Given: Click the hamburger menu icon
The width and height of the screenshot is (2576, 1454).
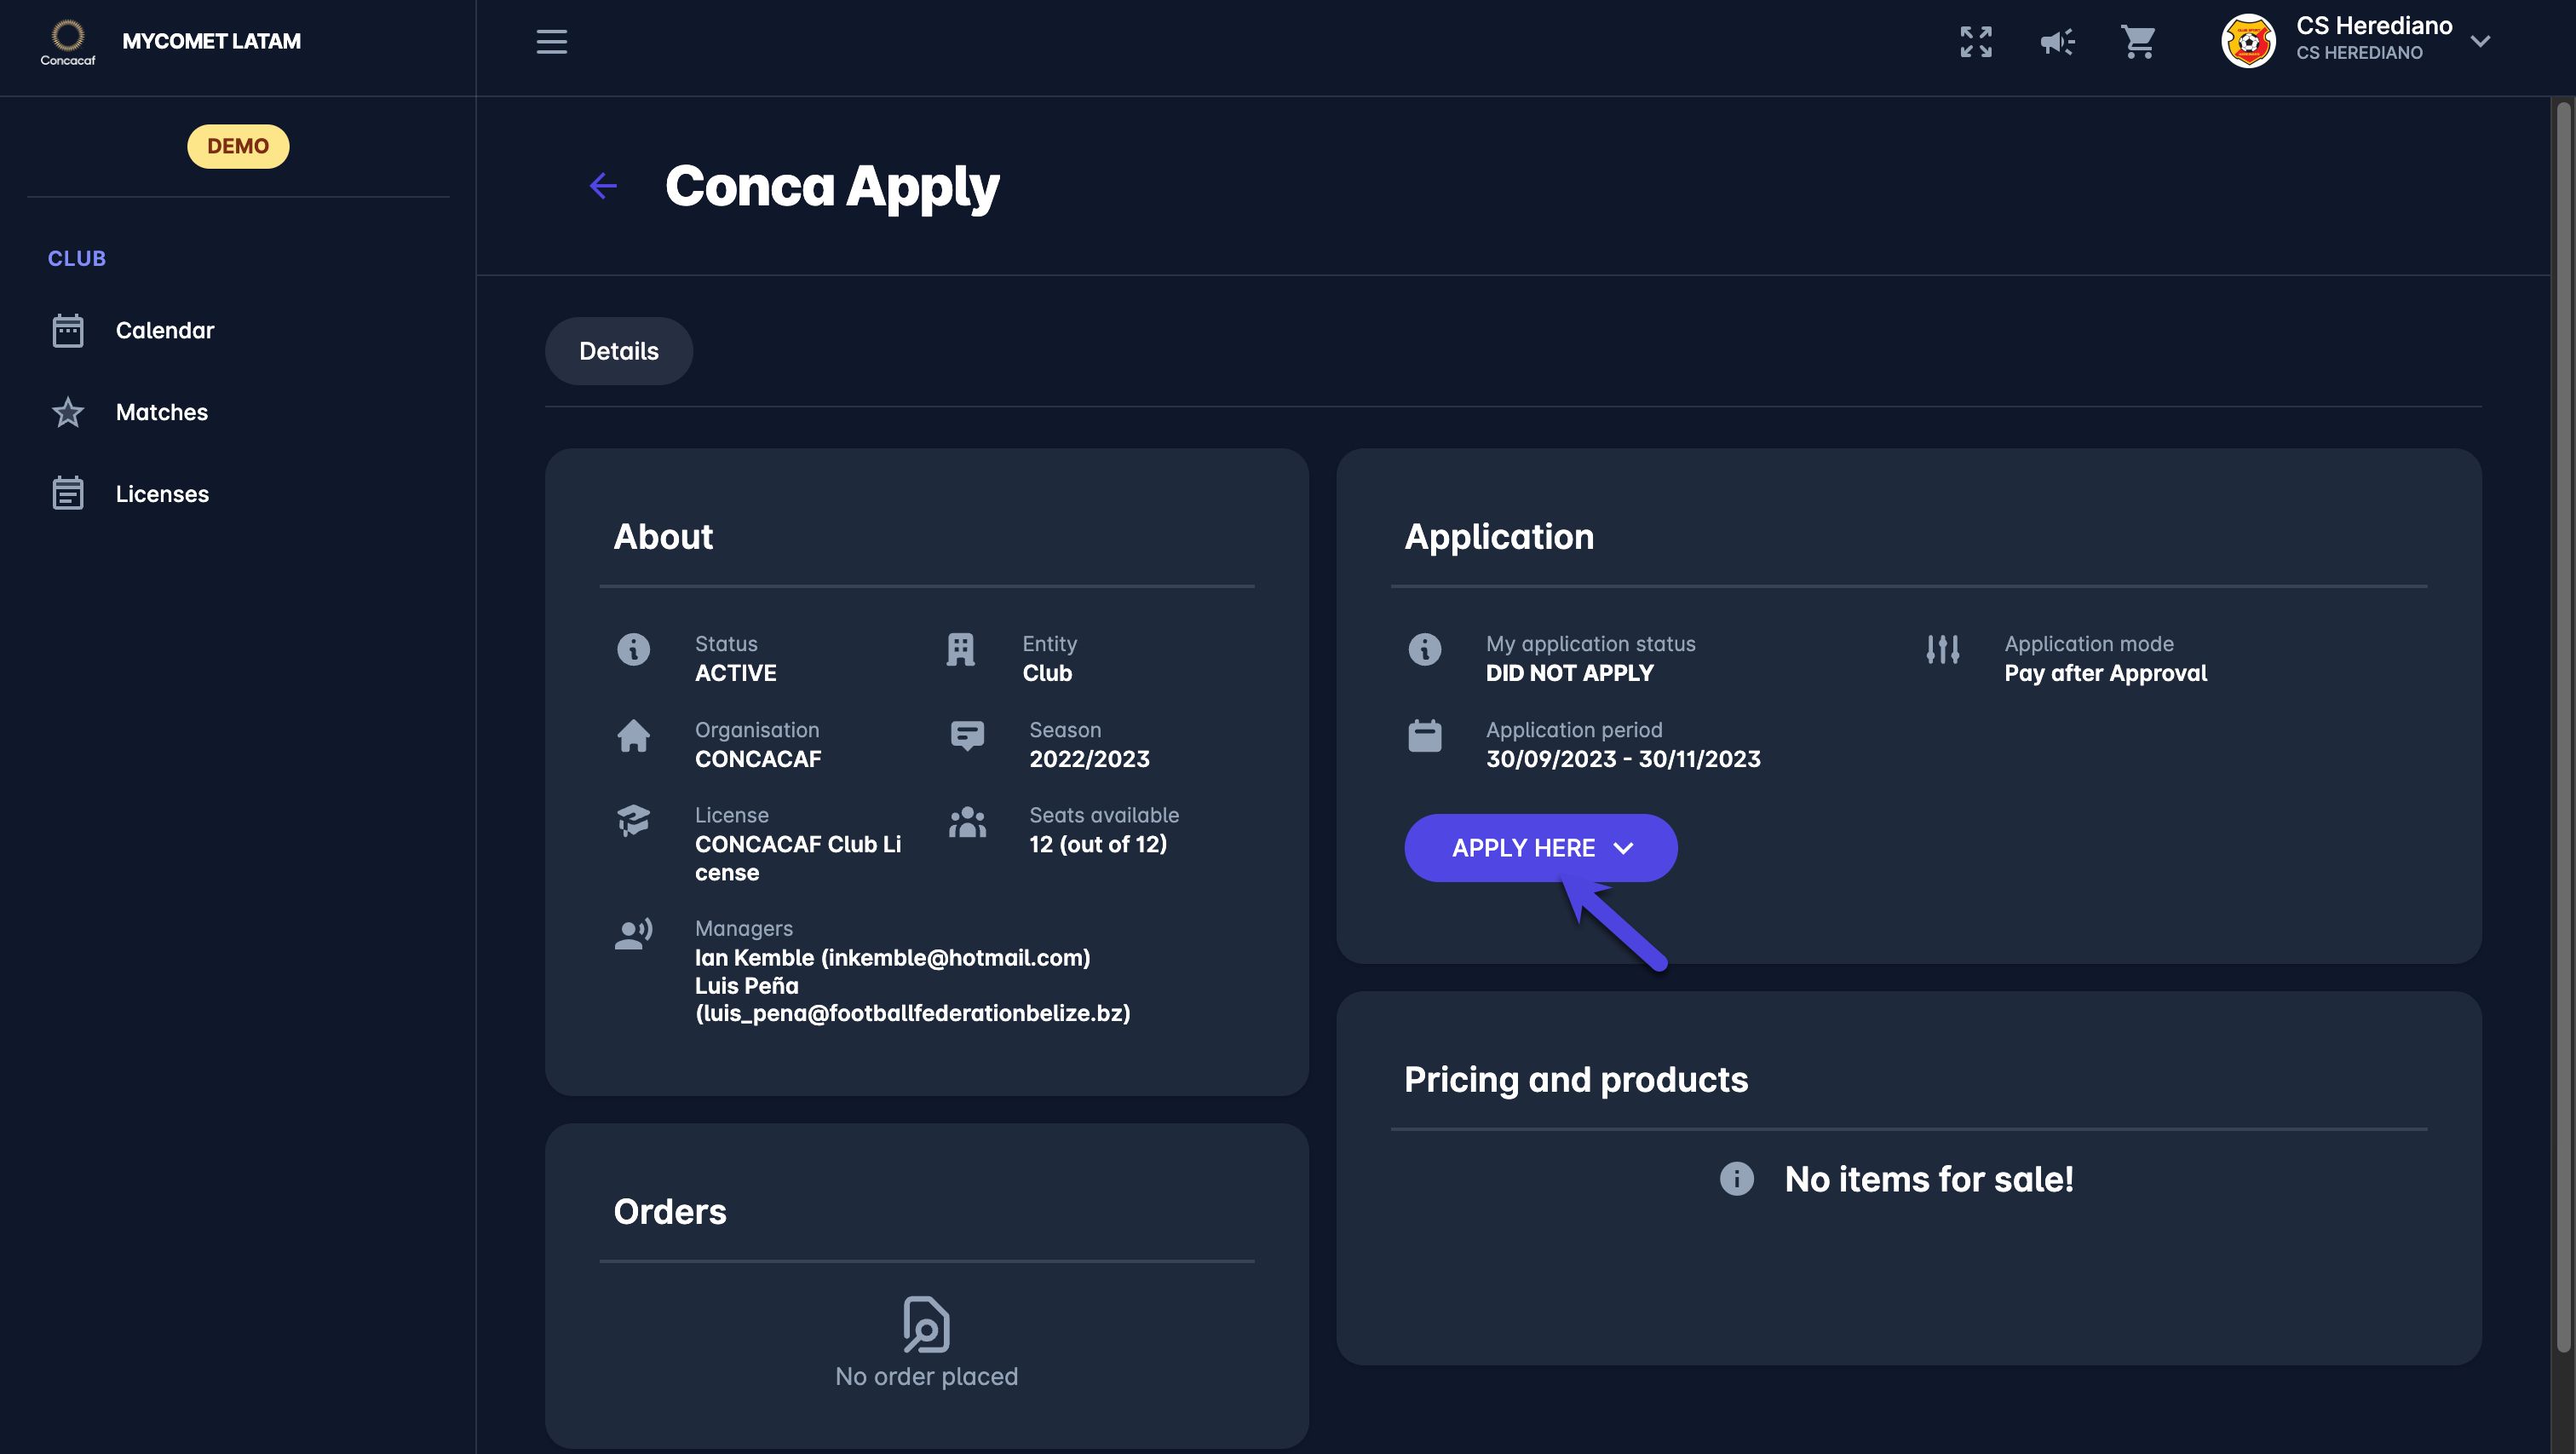Looking at the screenshot, I should (551, 42).
